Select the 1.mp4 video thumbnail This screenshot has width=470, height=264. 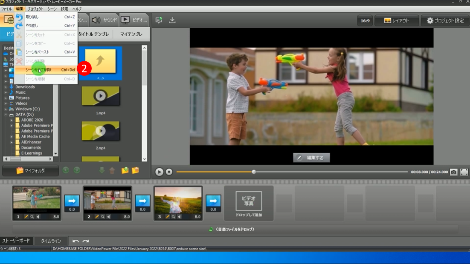pyautogui.click(x=101, y=96)
